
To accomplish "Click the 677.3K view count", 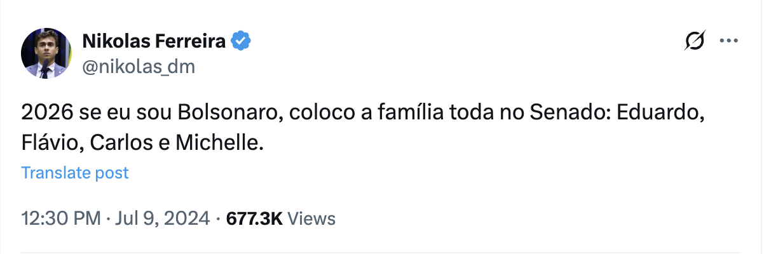I will pyautogui.click(x=254, y=219).
